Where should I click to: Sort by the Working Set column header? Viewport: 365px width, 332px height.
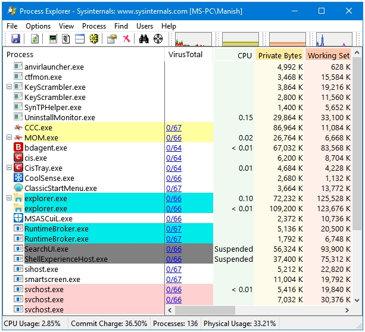(328, 55)
